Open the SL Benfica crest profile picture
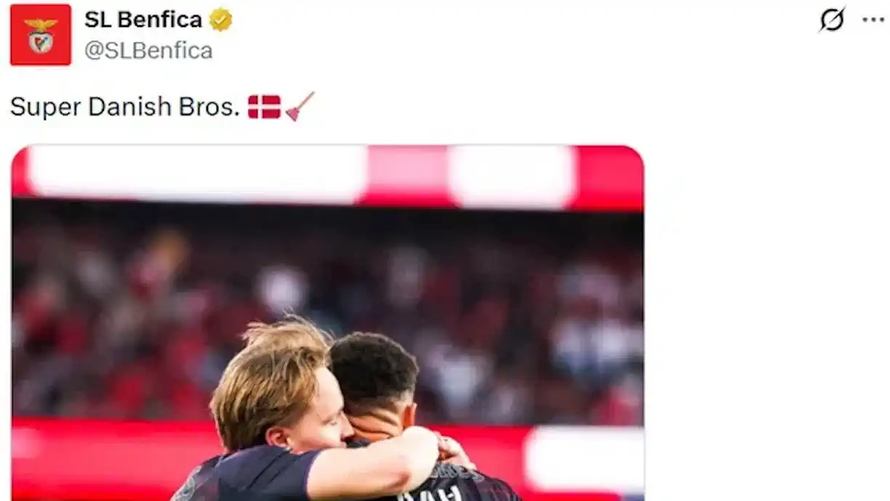This screenshot has width=890, height=501. [x=41, y=34]
